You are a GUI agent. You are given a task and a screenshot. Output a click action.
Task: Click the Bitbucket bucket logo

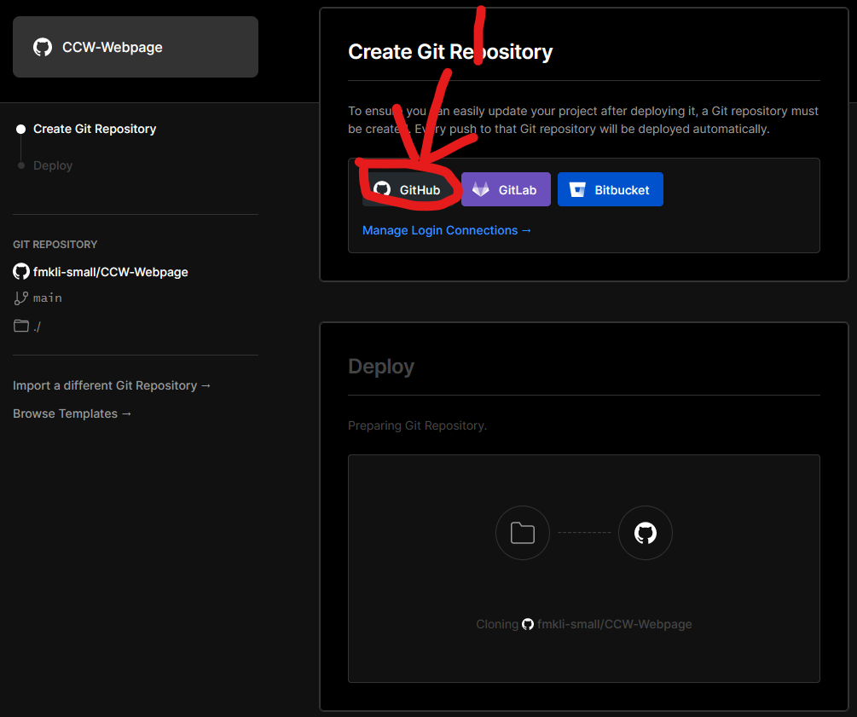pyautogui.click(x=577, y=189)
